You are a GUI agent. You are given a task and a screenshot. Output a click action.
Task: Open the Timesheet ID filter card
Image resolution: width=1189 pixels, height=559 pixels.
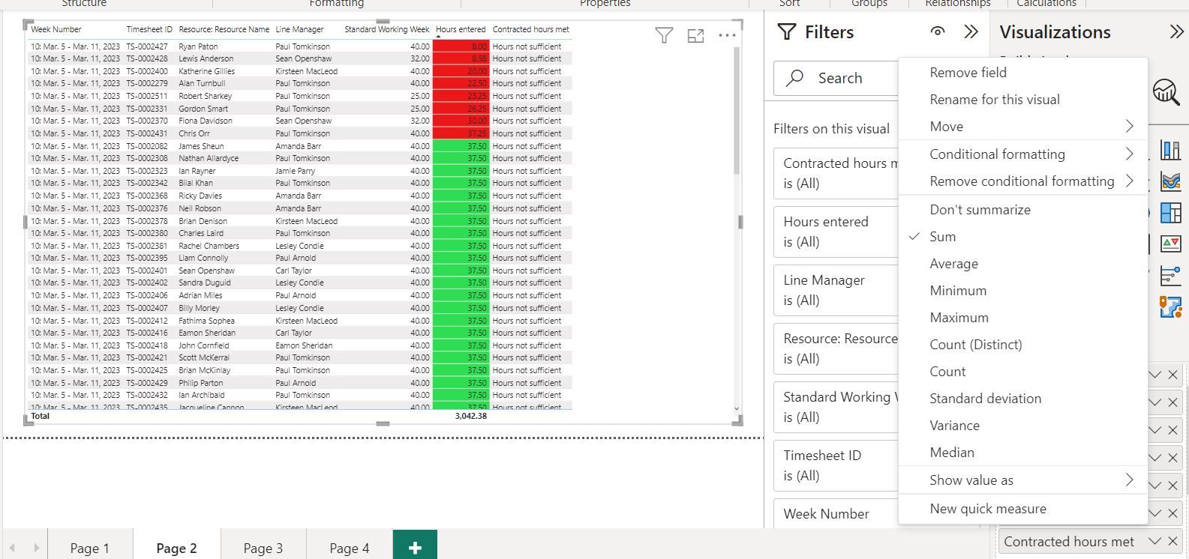pyautogui.click(x=836, y=465)
